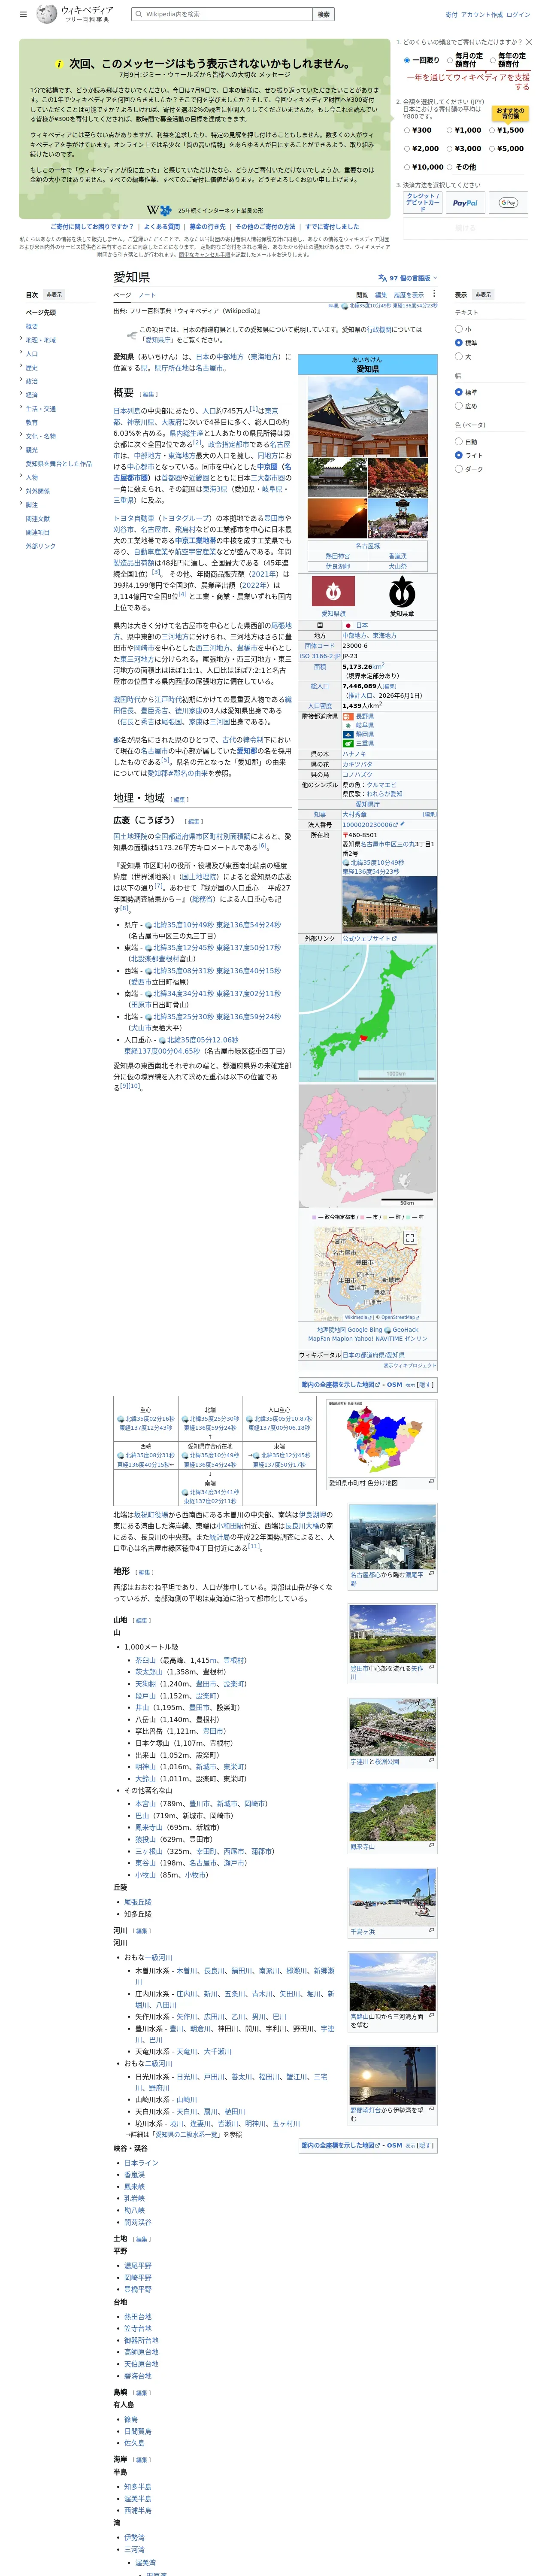Click the flag icon beside 三重県
Screen dimensions: 551x2576
pos(348,743)
